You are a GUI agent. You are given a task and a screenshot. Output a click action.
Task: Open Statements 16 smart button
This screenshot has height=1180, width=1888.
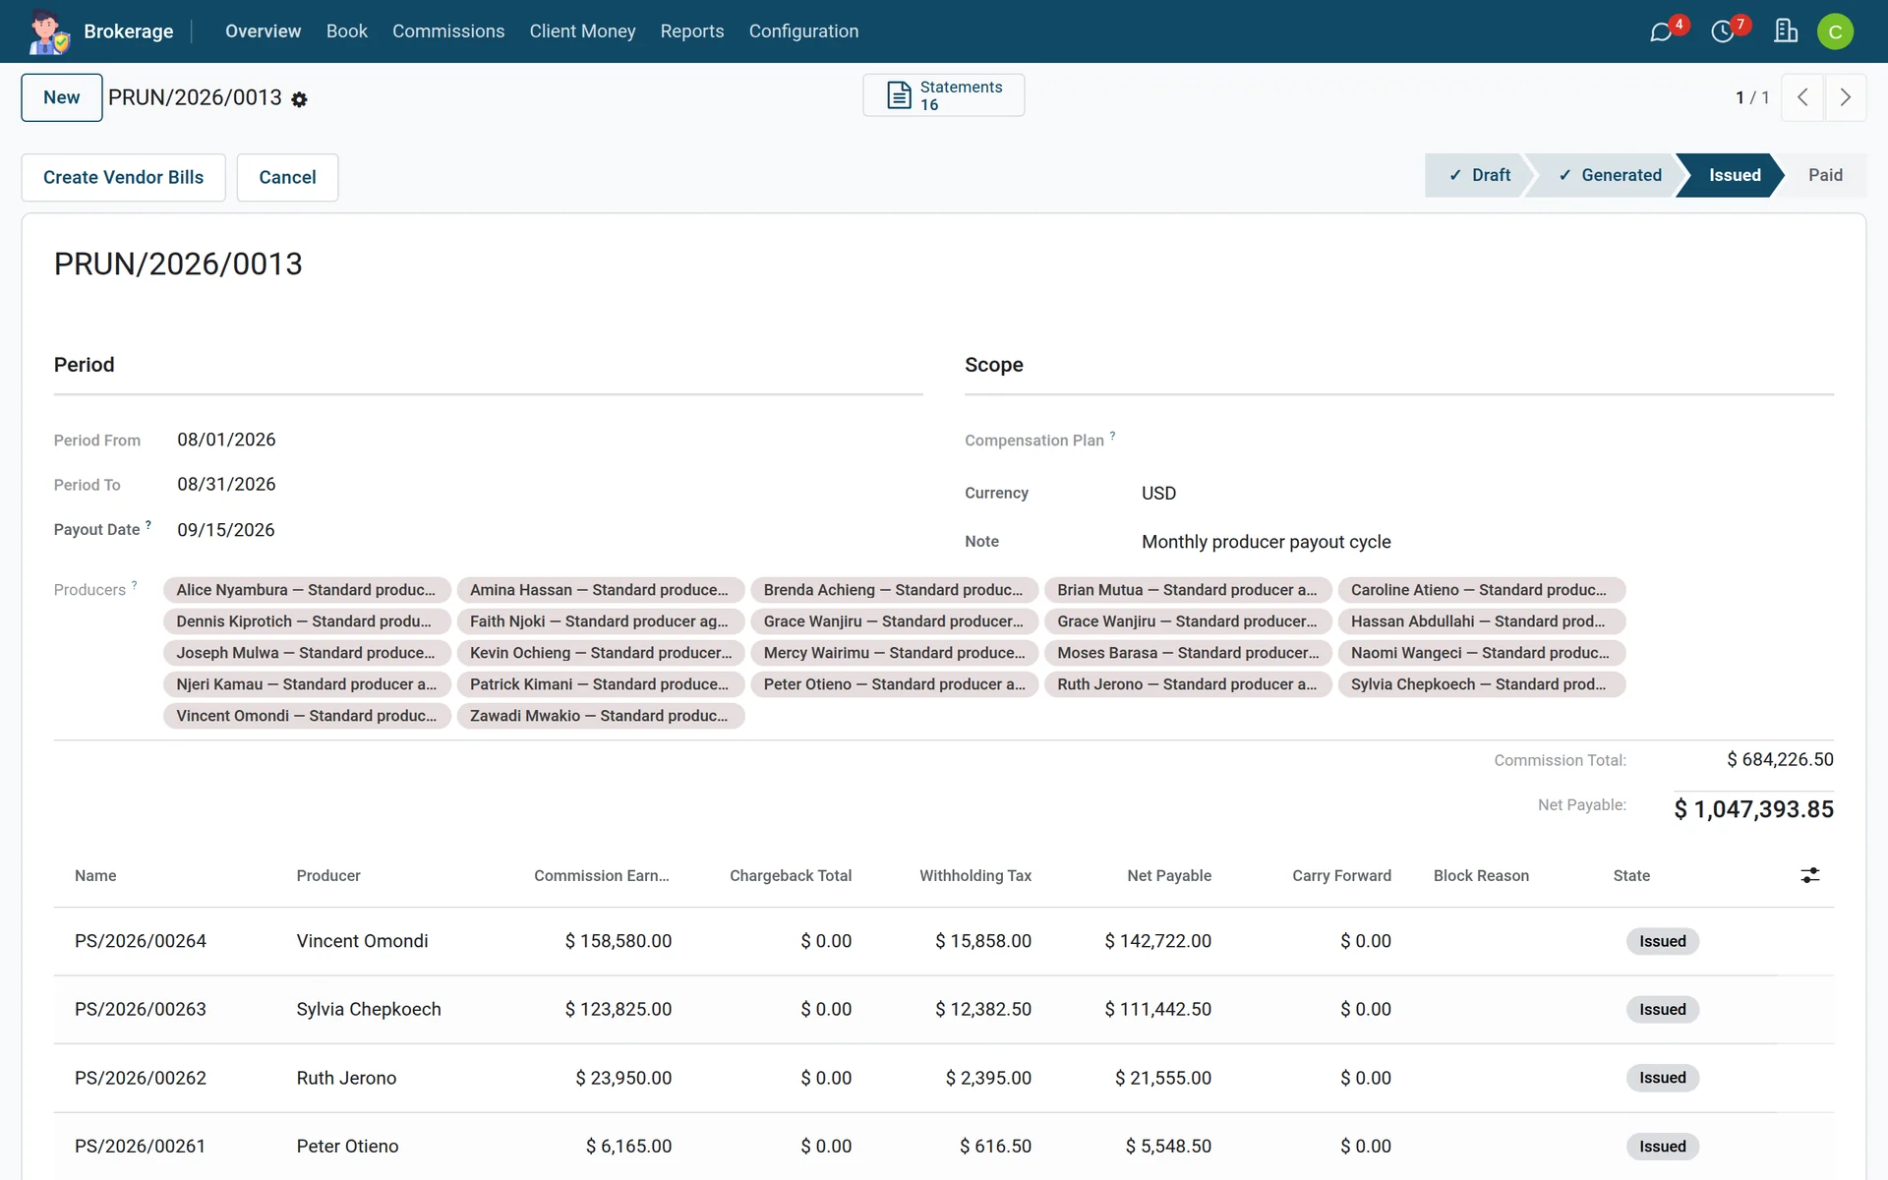(944, 95)
